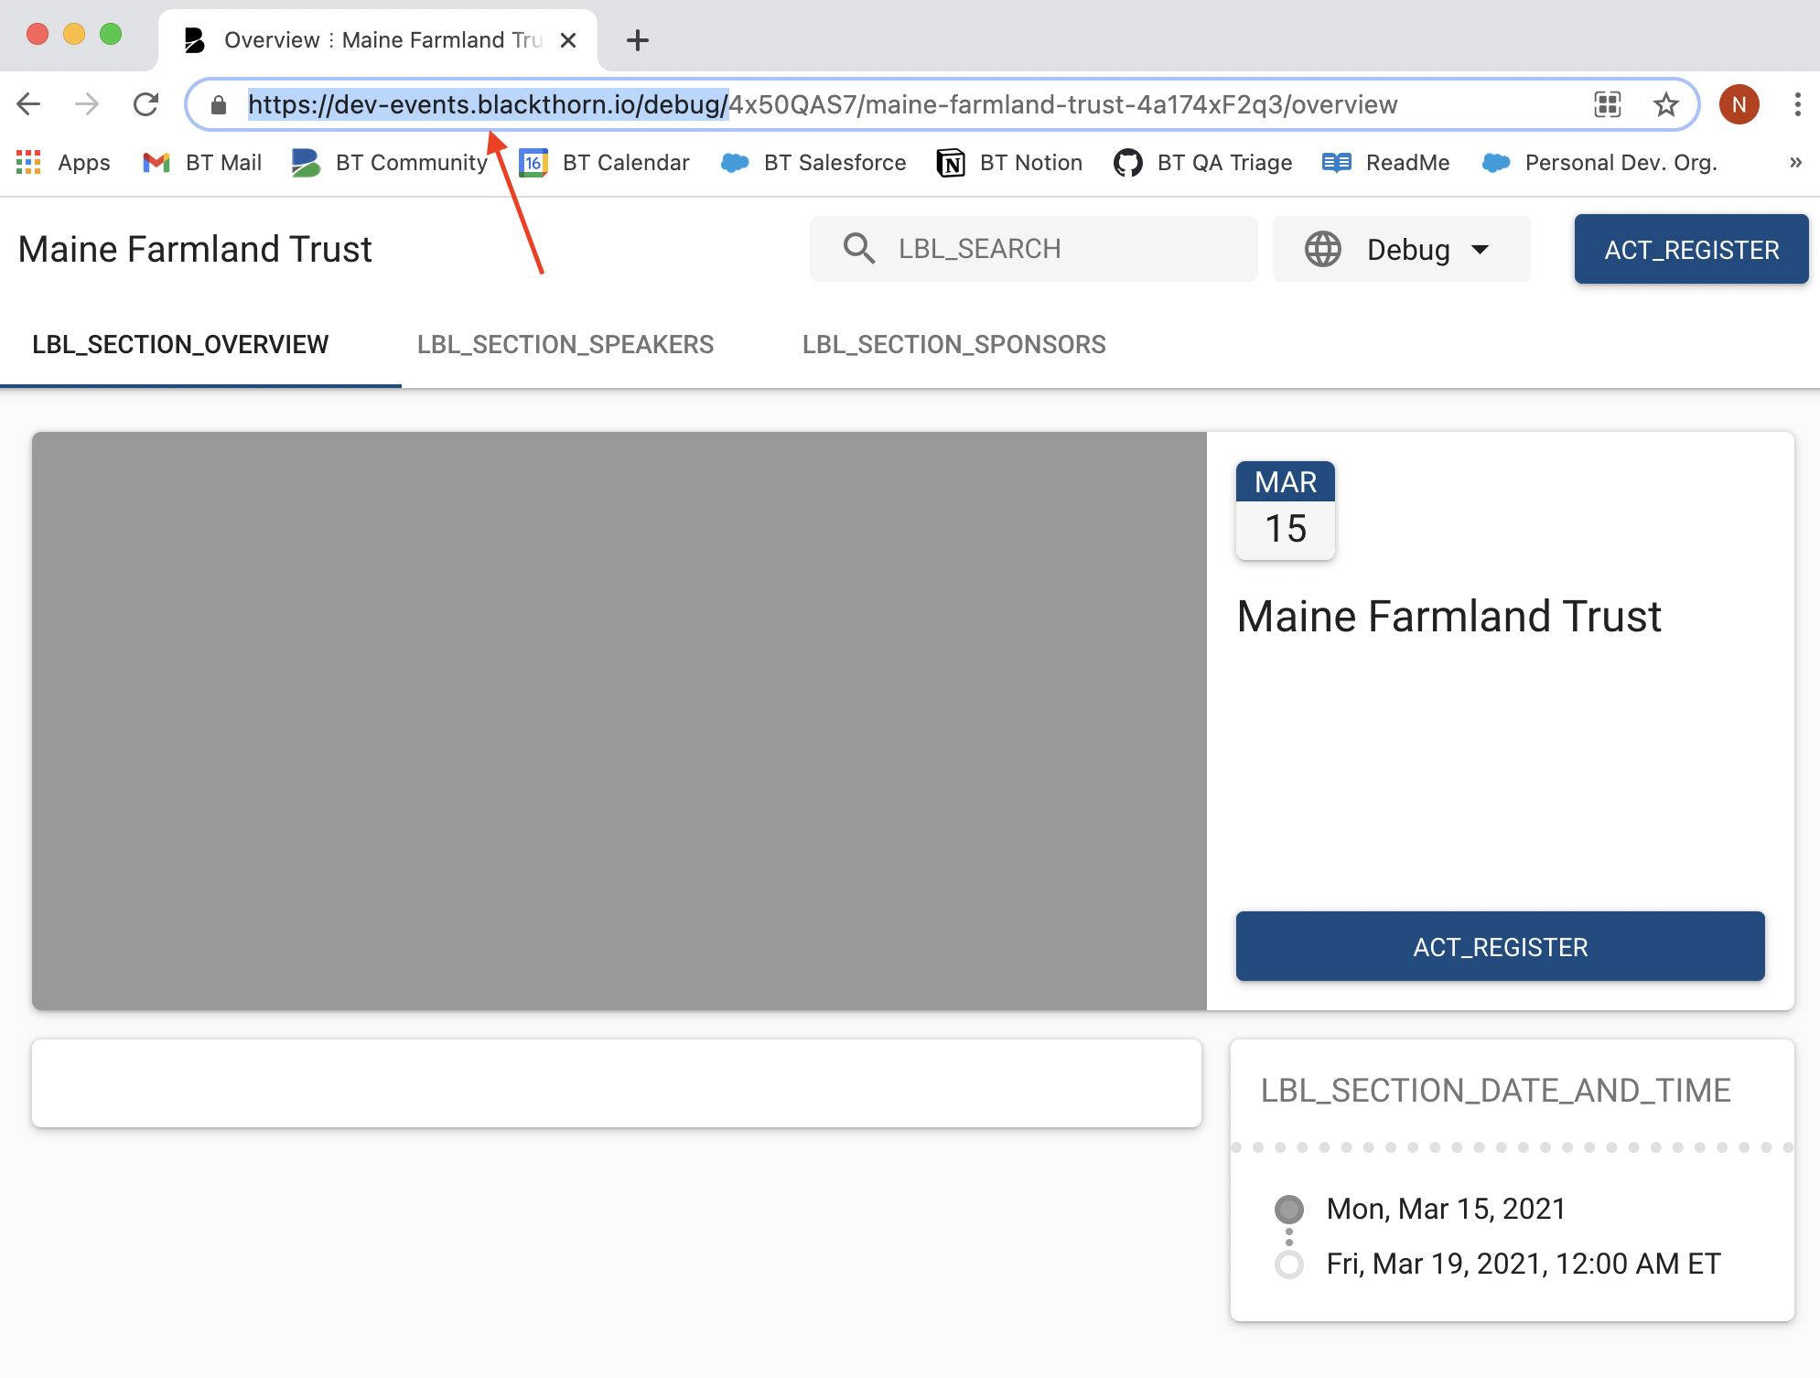Image resolution: width=1820 pixels, height=1378 pixels.
Task: Open the ReadMe bookmark
Action: tap(1385, 163)
